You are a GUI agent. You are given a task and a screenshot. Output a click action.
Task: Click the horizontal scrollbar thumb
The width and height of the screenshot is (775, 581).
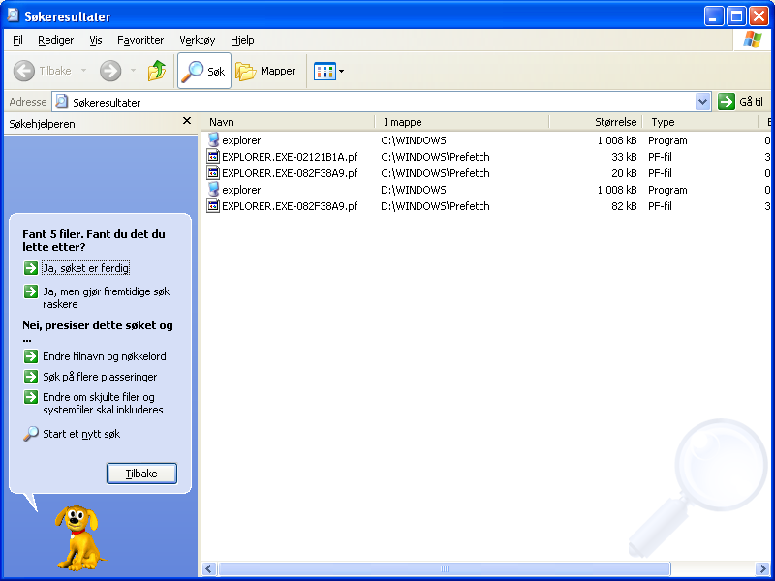tap(444, 568)
